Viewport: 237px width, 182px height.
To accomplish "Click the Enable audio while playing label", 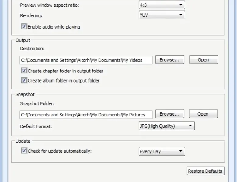I will point(54,27).
